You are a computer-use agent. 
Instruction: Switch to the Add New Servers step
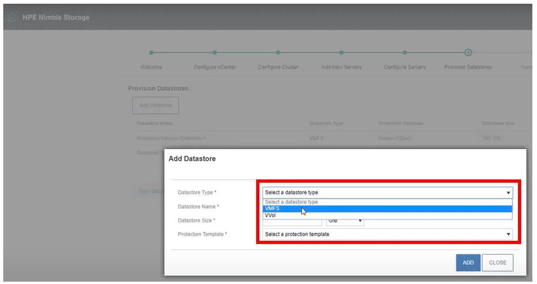341,67
